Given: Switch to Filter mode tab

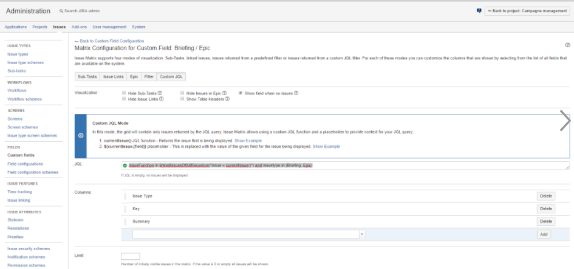Looking at the screenshot, I should click(149, 77).
